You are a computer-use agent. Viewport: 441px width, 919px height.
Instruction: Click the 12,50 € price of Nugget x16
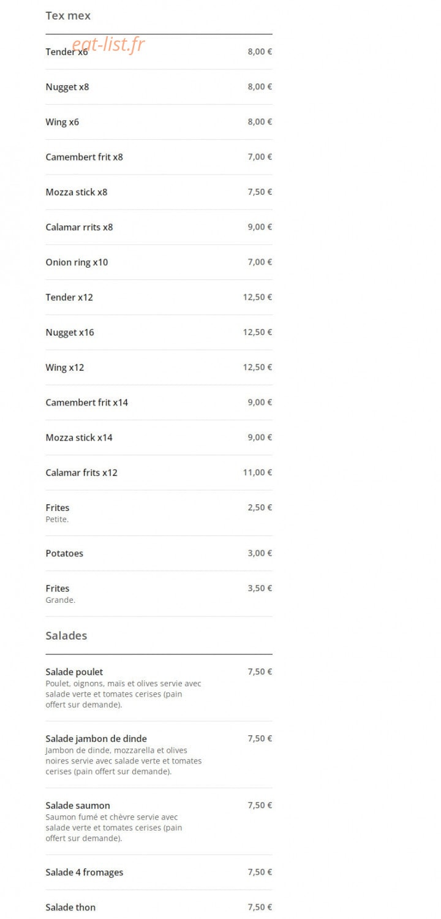(x=257, y=332)
